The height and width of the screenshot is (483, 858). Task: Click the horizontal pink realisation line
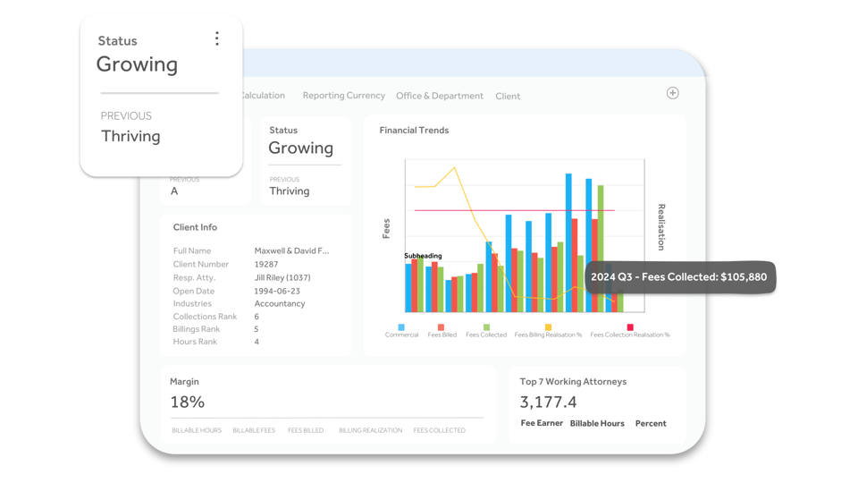coord(515,210)
